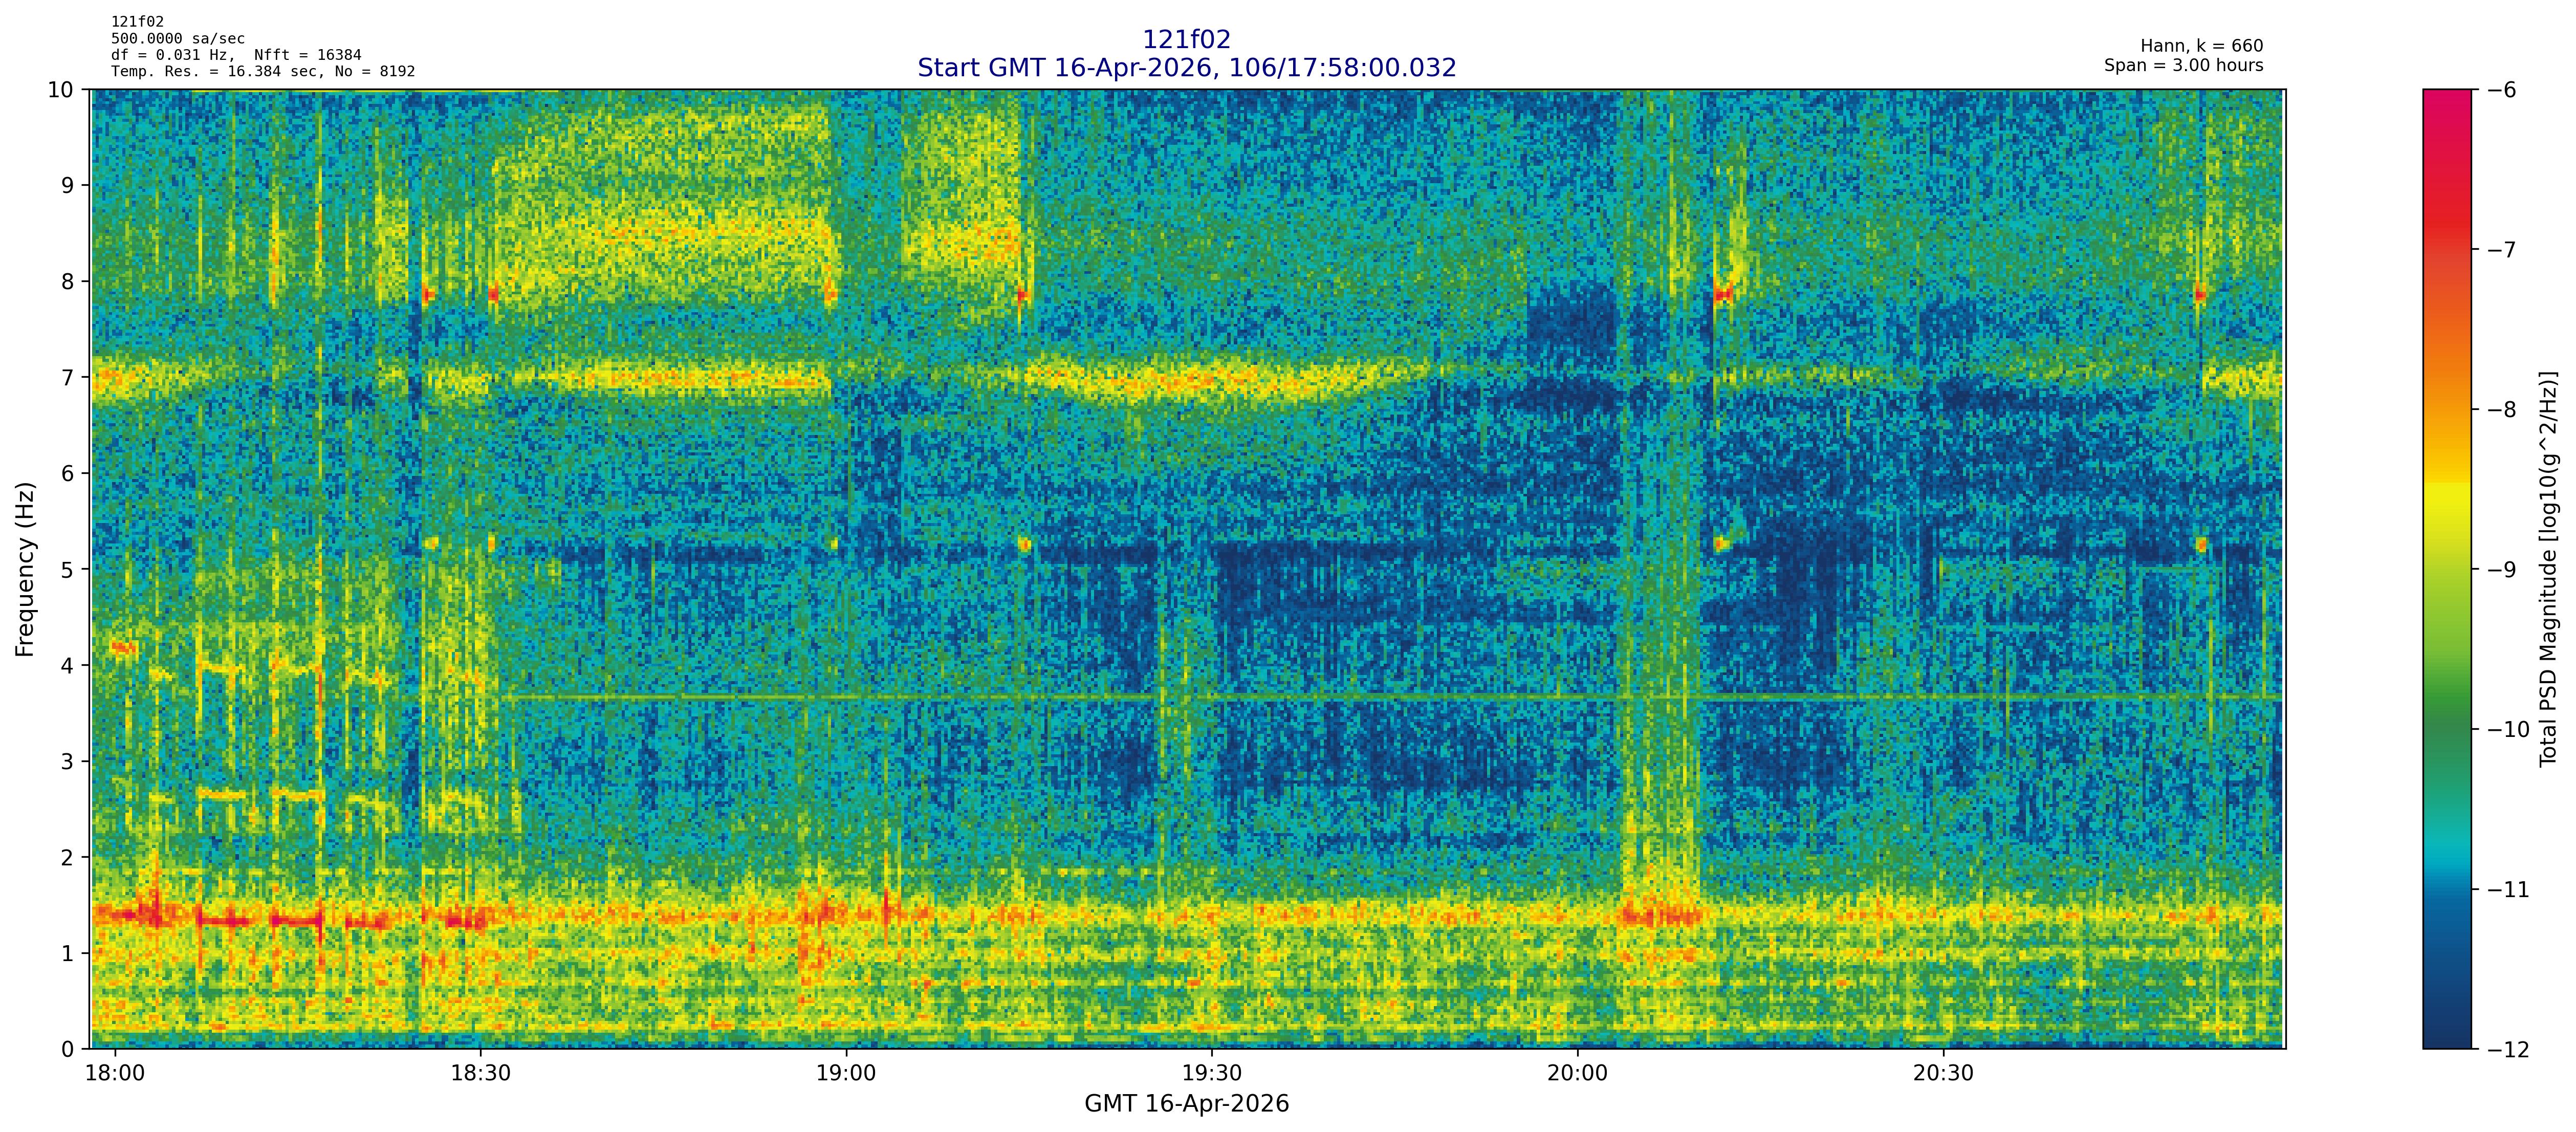
Task: Click the Start GMT timestamp subtitle
Action: (x=1186, y=67)
